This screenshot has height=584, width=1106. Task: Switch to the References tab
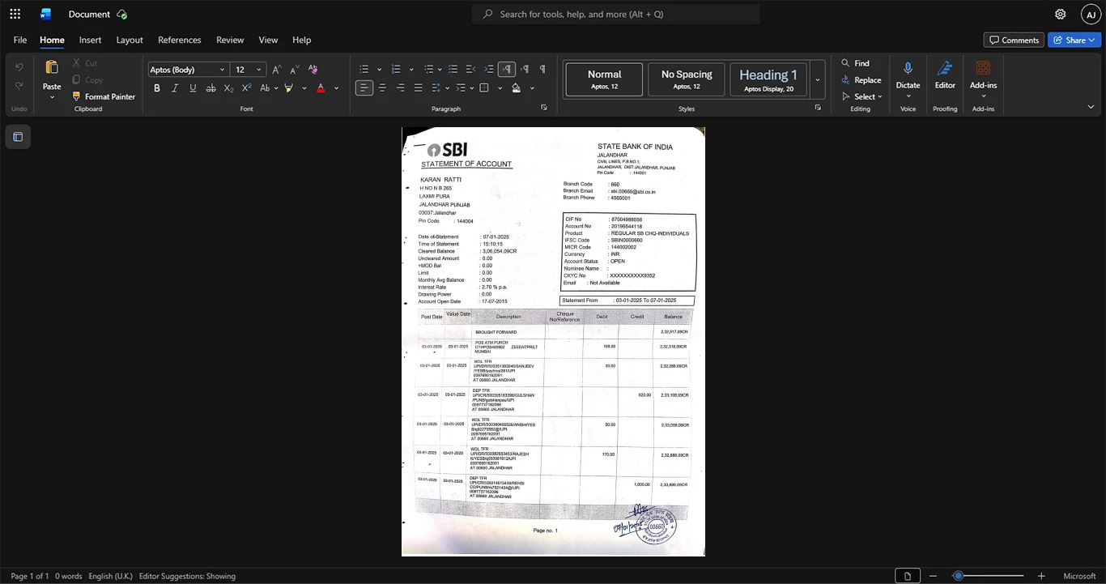pyautogui.click(x=180, y=40)
